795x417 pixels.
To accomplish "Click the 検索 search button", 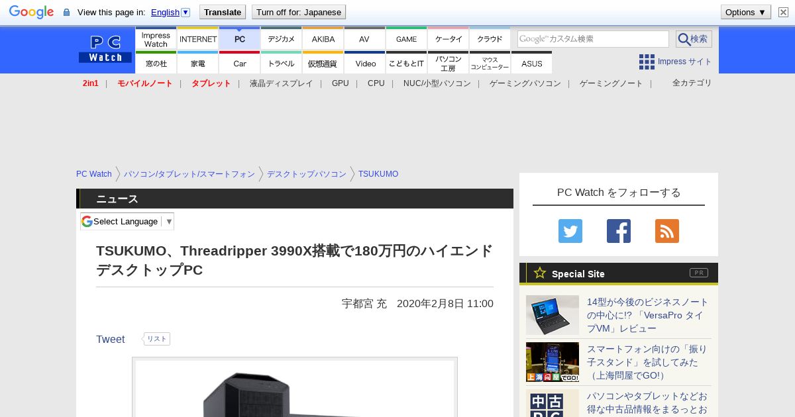I will coord(694,39).
